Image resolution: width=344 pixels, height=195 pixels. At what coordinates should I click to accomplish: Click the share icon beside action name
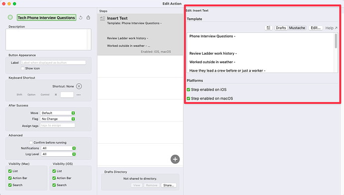point(88,17)
